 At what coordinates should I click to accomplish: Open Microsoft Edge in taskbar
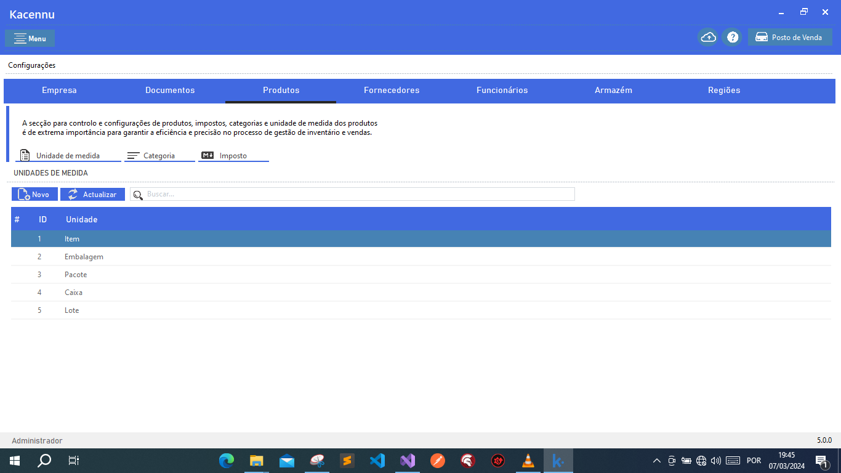(x=227, y=461)
